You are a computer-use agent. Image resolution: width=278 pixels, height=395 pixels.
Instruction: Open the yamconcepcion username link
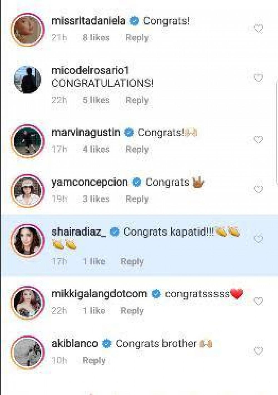point(90,182)
